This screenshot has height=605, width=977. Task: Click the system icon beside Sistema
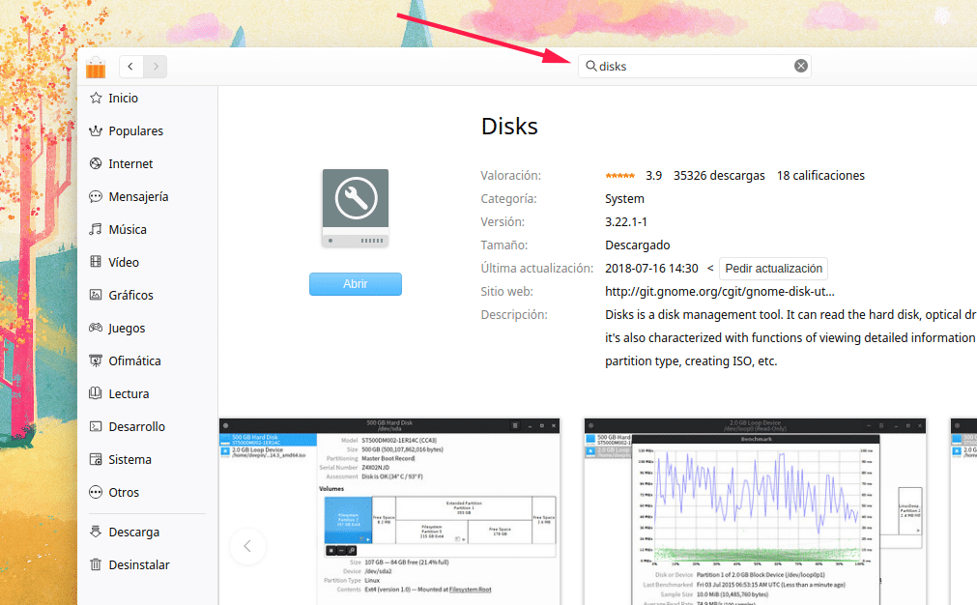click(96, 459)
